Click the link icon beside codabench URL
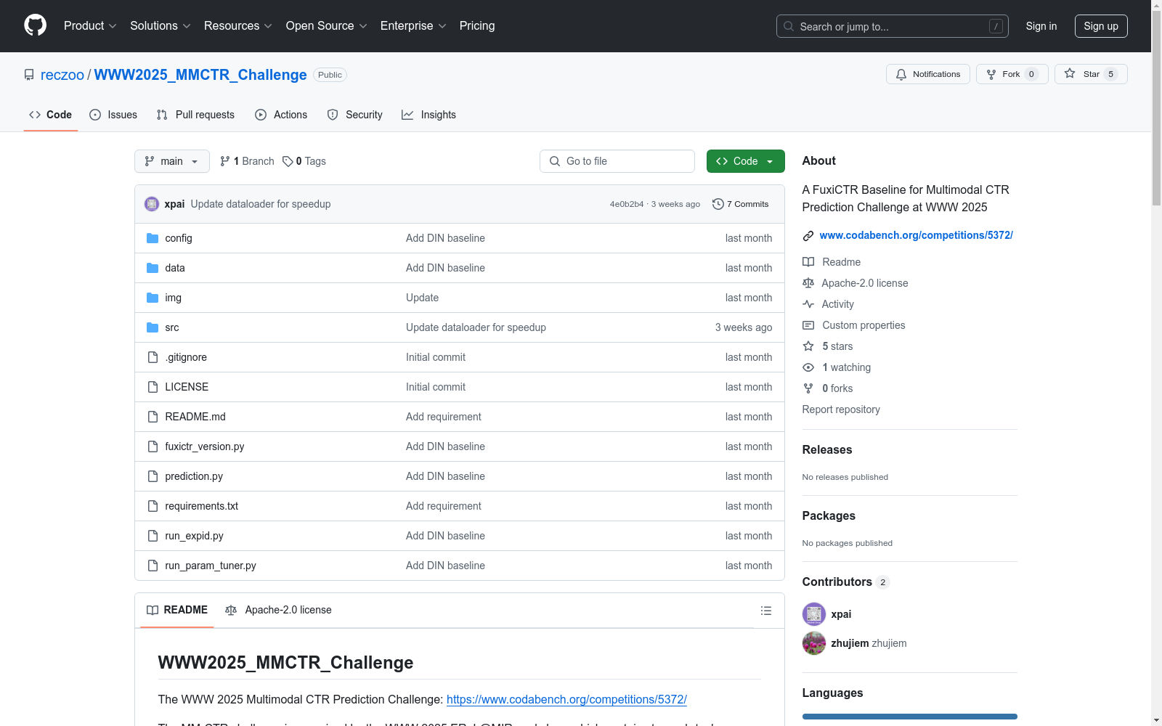 808,236
